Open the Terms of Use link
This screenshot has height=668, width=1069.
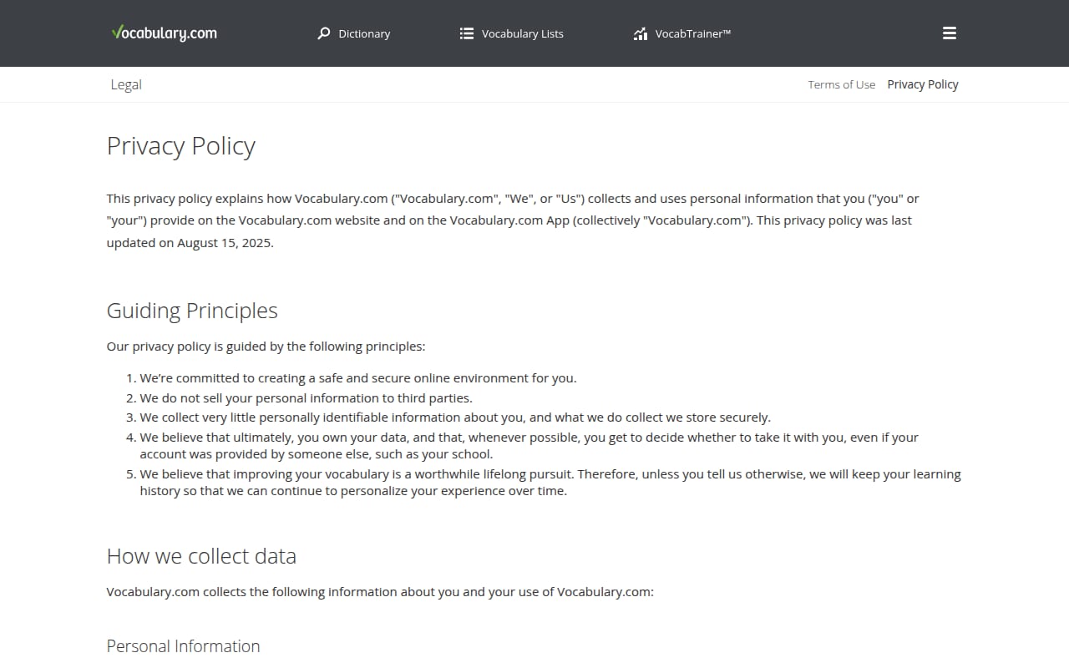click(x=842, y=84)
